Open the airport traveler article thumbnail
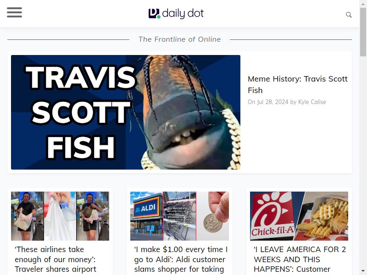The height and width of the screenshot is (275, 367). click(x=60, y=216)
